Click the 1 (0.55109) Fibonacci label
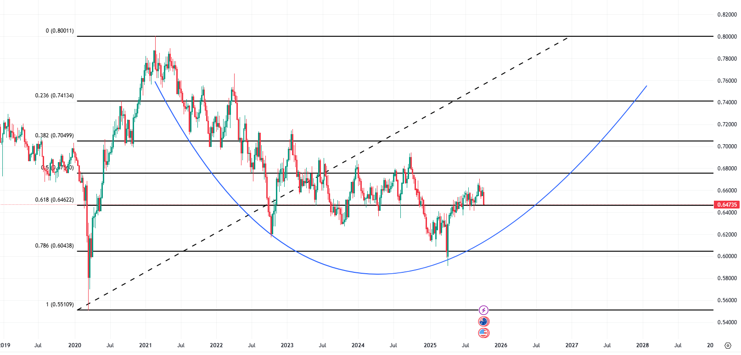741x355 pixels. coord(60,305)
